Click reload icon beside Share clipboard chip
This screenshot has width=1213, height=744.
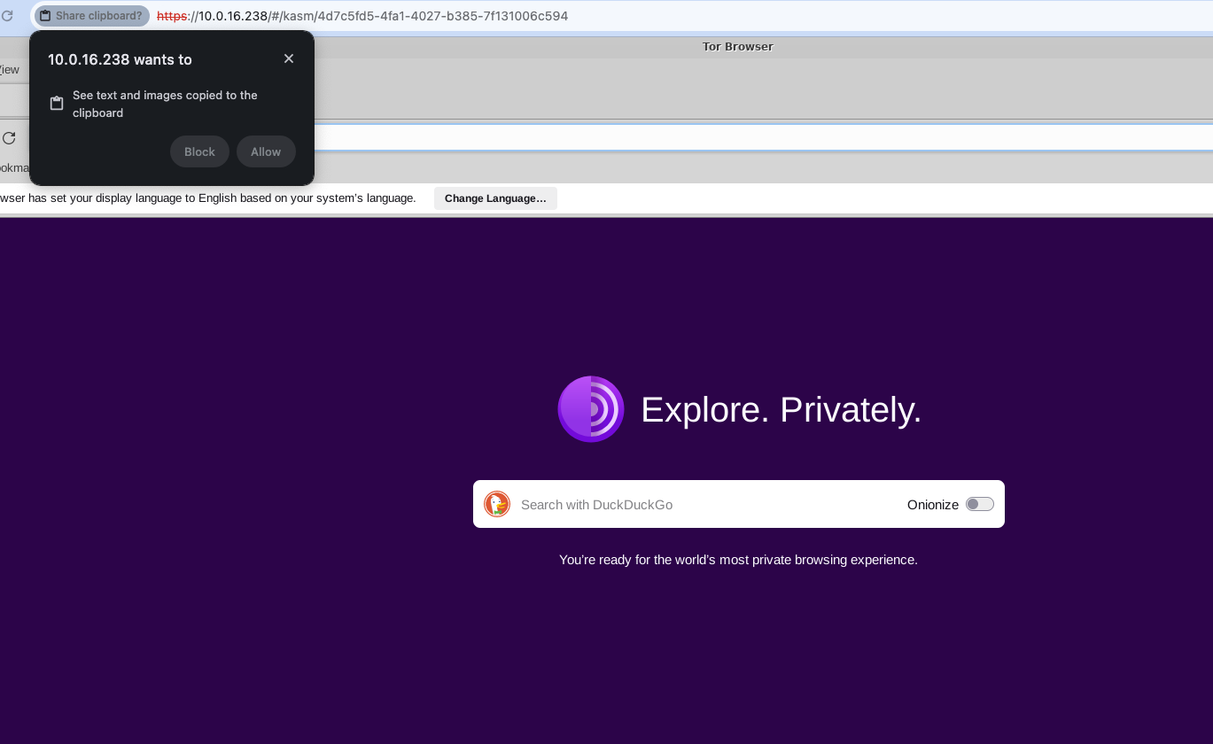7,16
